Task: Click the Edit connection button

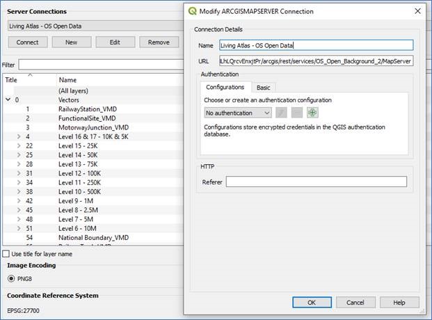Action: pyautogui.click(x=115, y=42)
